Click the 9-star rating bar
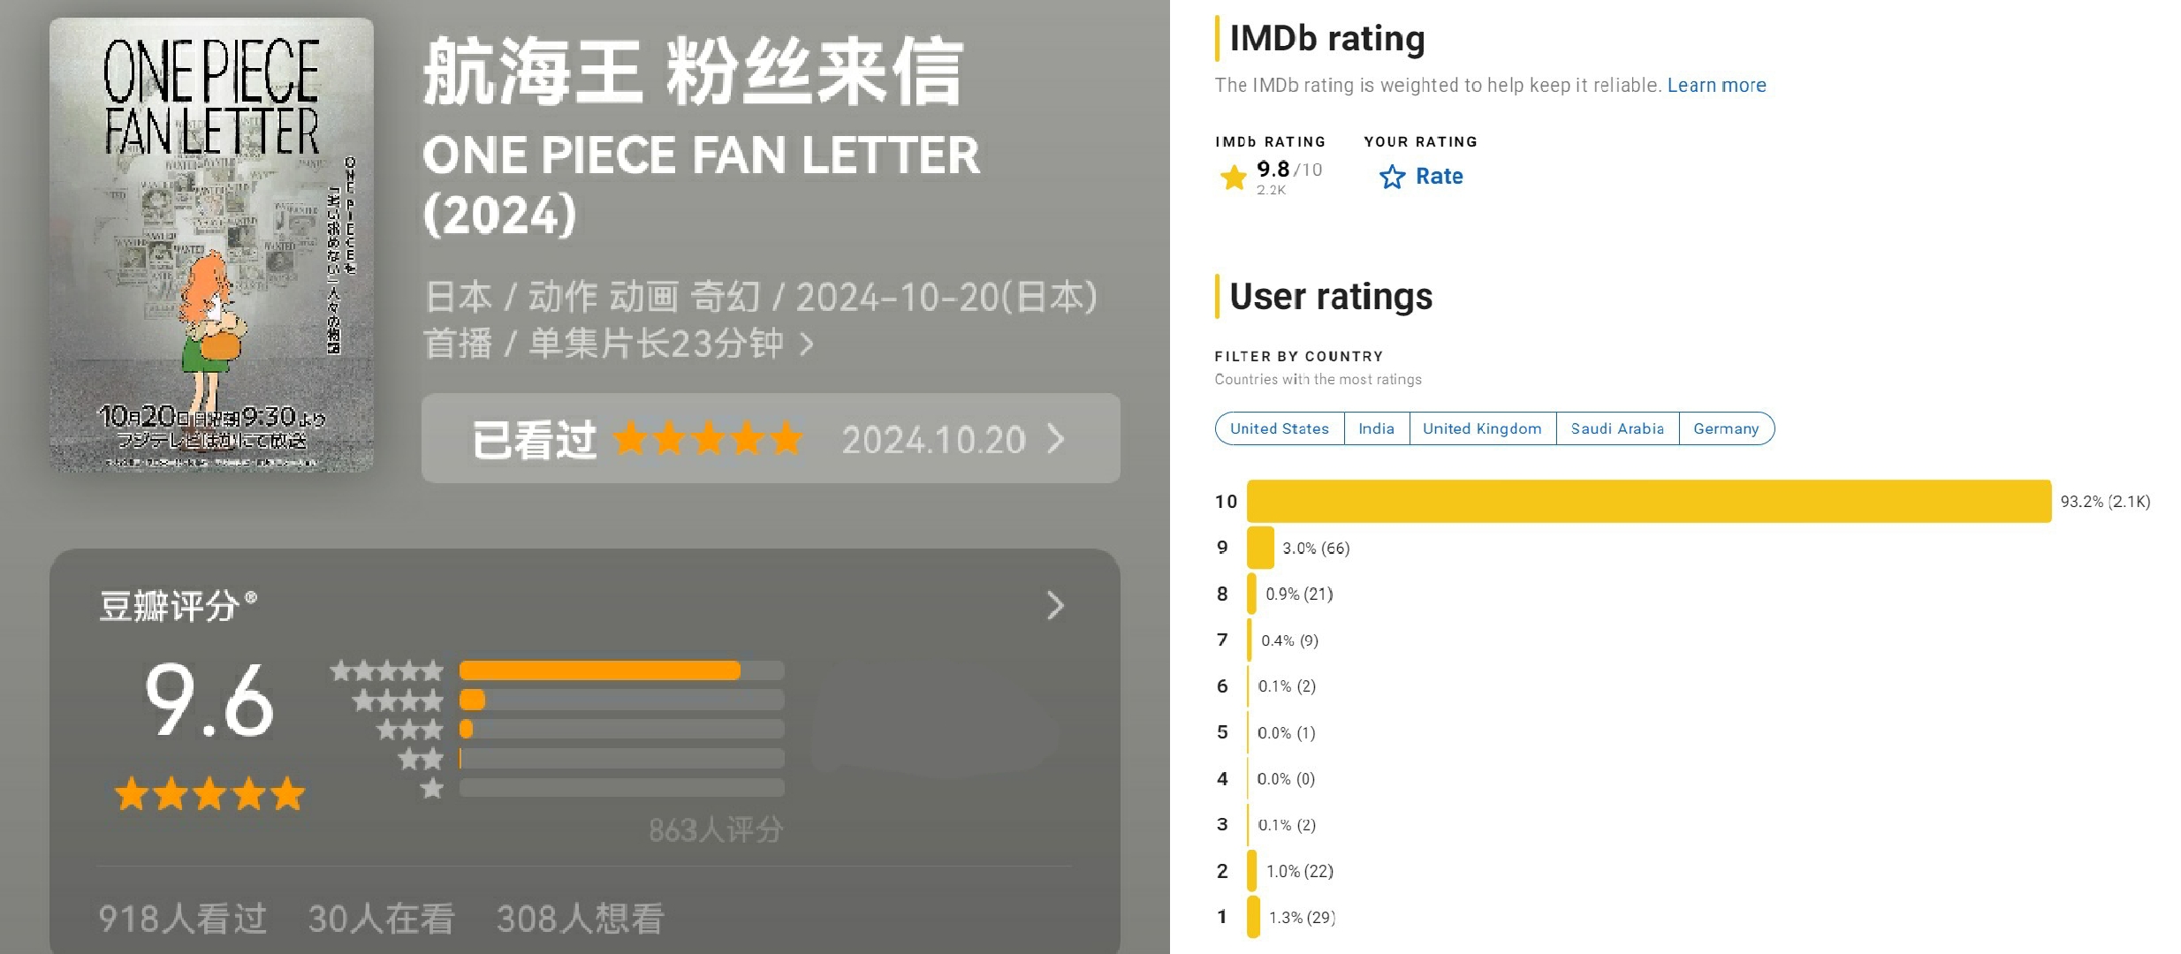 (1260, 548)
